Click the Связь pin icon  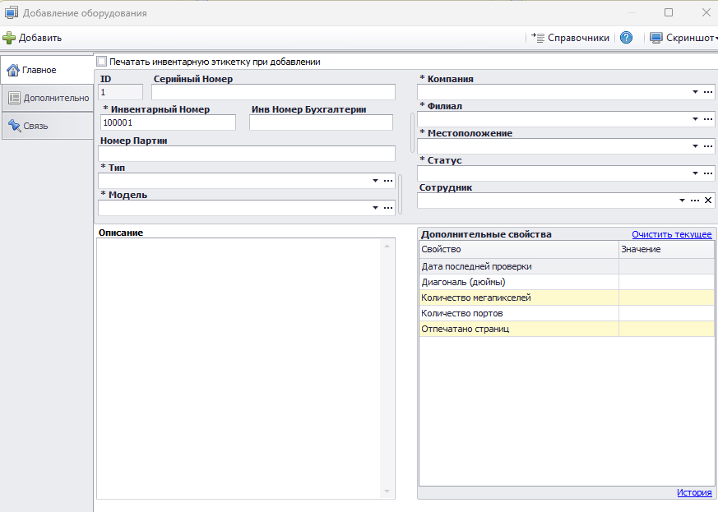pos(14,126)
